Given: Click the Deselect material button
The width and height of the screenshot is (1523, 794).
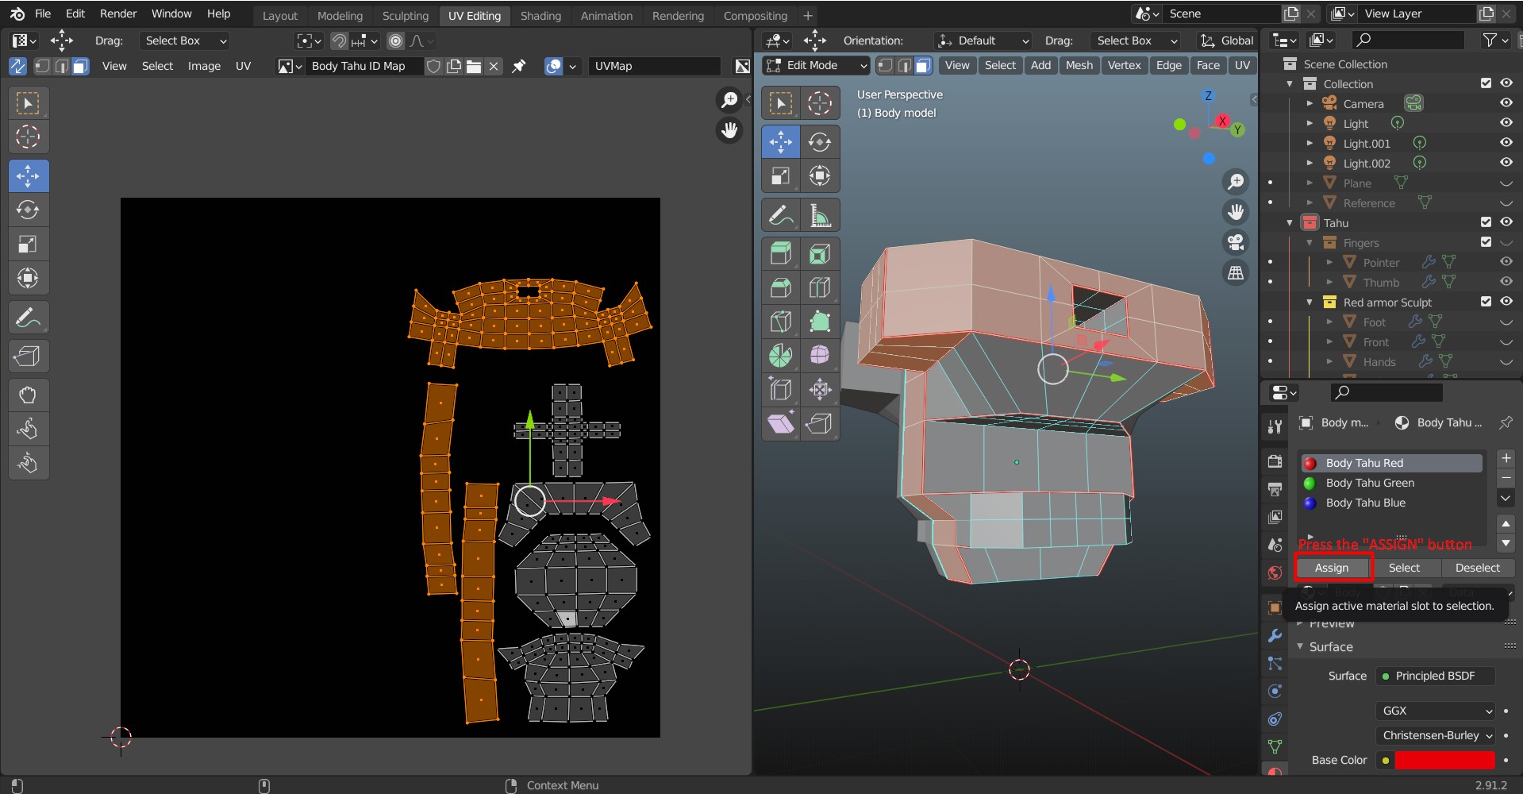Looking at the screenshot, I should 1477,568.
